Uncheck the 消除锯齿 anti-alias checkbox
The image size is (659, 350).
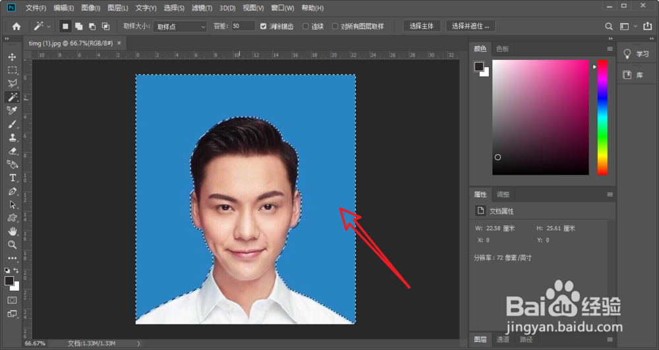[263, 26]
